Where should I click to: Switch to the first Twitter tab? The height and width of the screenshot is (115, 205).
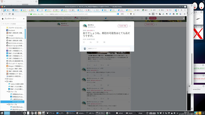click(x=7, y=10)
